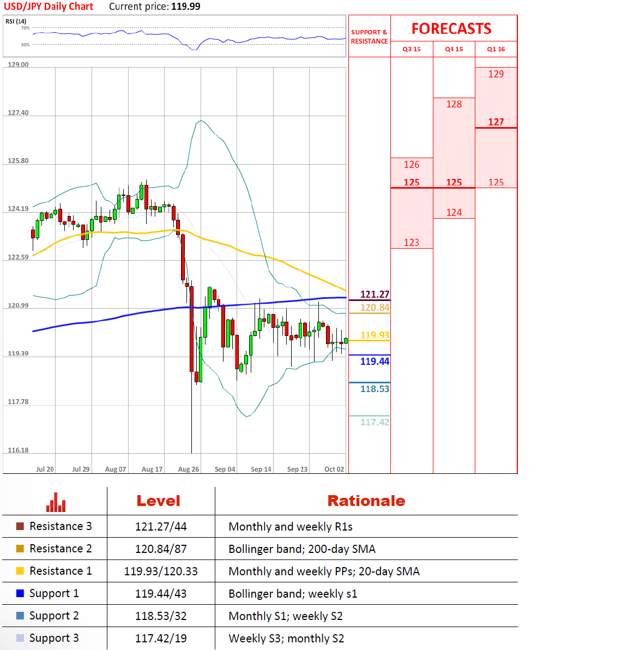Click the 119.44 support level marker
Image resolution: width=628 pixels, height=650 pixels.
tap(375, 362)
